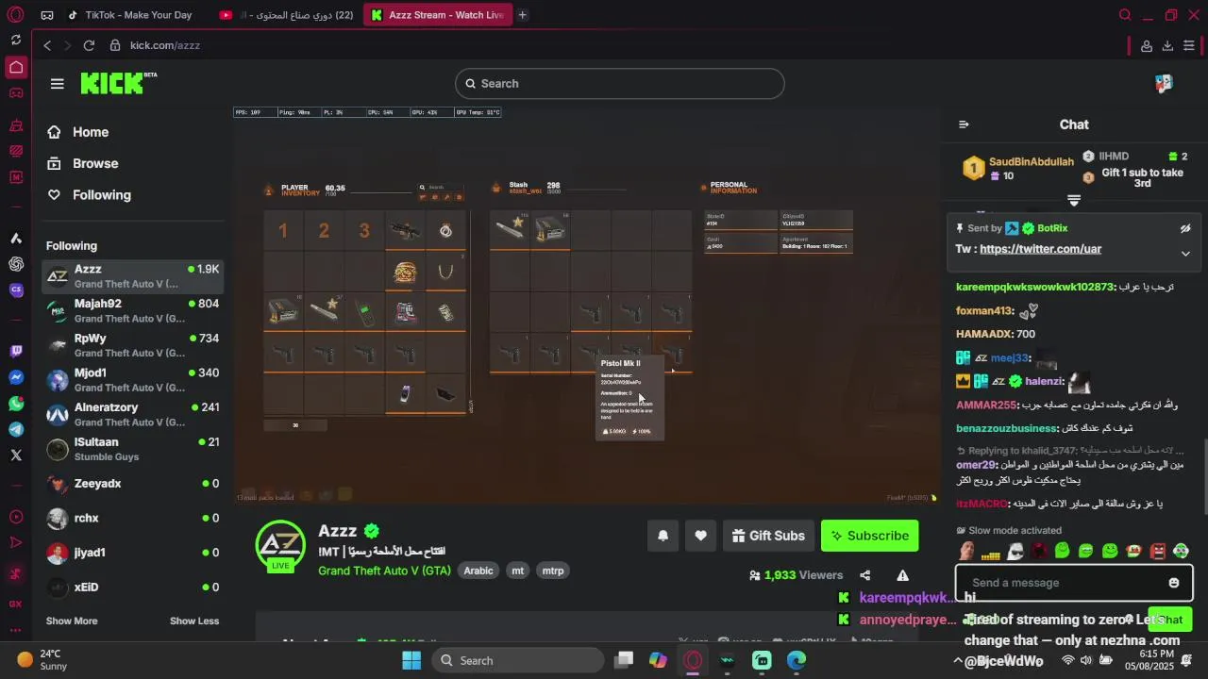Screen dimensions: 1208x679
Task: Open ISultaan channel in Following list
Action: pyautogui.click(x=132, y=449)
